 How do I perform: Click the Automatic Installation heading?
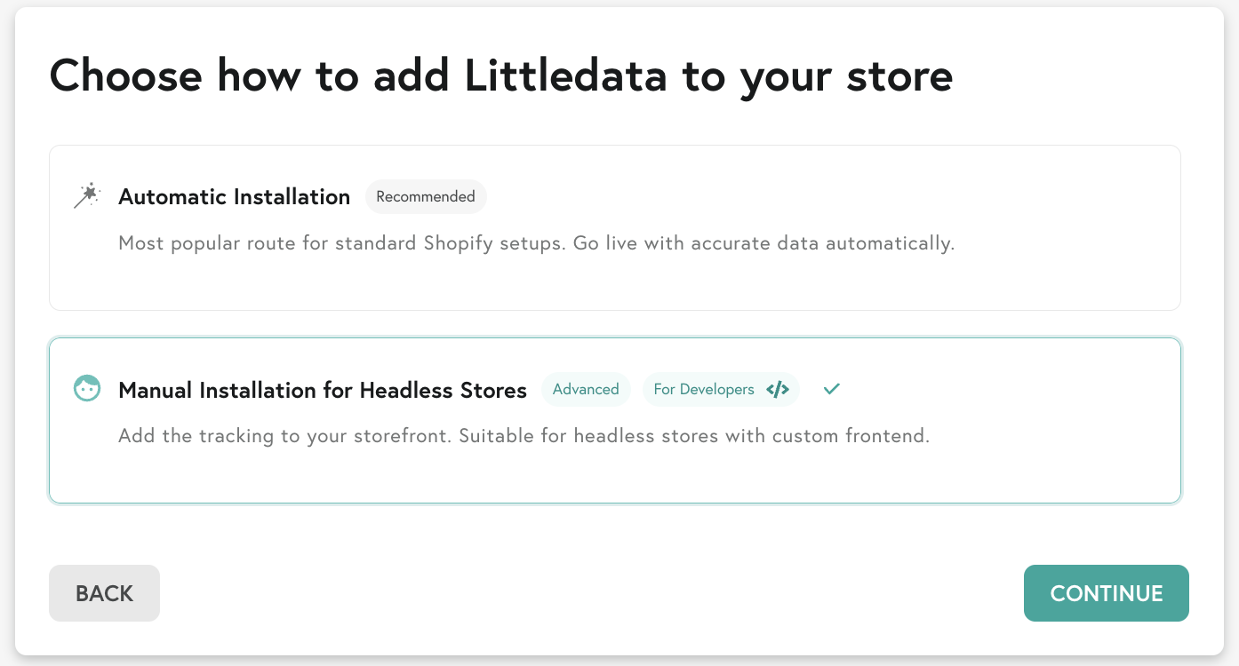pyautogui.click(x=234, y=197)
